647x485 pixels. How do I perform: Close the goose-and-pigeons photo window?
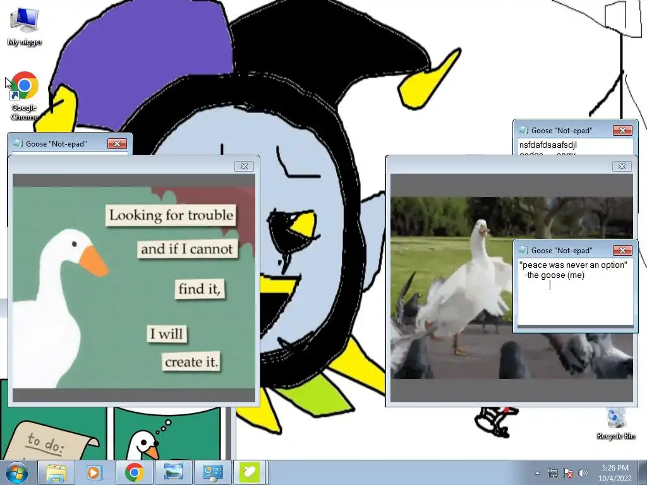622,166
